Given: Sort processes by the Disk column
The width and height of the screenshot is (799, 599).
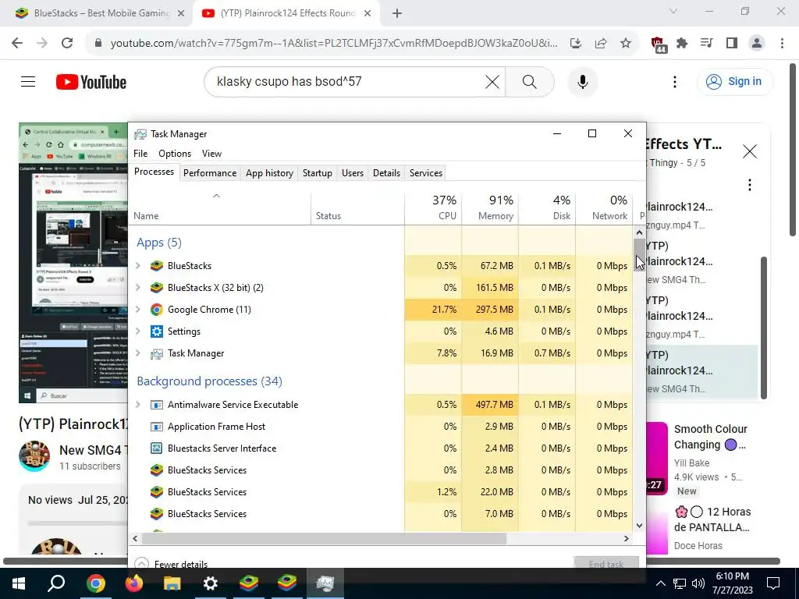Looking at the screenshot, I should (x=547, y=208).
